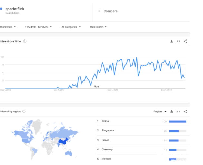Select Singapore in the region list
Viewport: 203px width, 165px height.
108,131
